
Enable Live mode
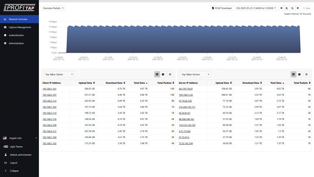(306, 8)
